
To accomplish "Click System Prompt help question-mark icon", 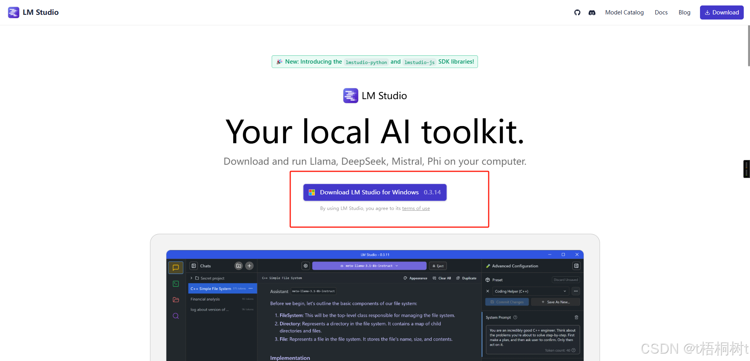I will point(515,317).
